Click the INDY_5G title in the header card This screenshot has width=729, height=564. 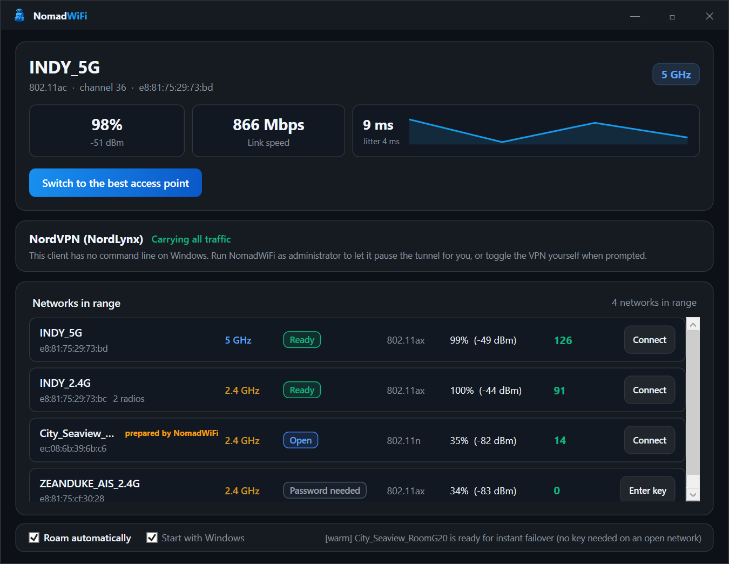click(65, 68)
